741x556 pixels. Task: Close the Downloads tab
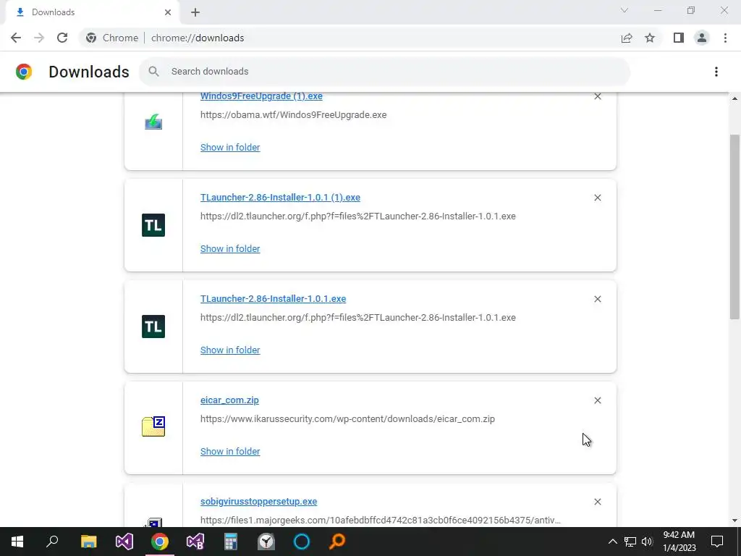tap(168, 12)
